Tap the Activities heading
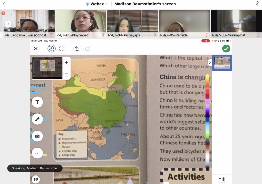The image size is (262, 184). (186, 177)
